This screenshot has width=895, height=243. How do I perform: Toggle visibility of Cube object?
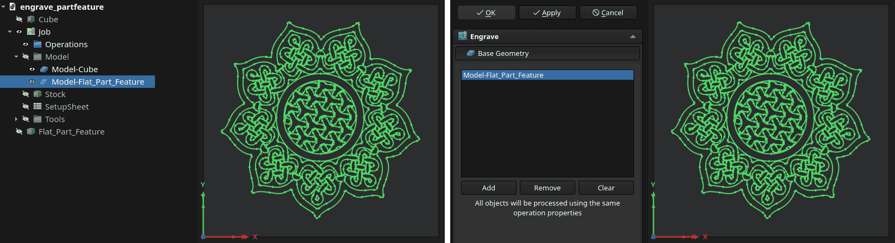[19, 20]
